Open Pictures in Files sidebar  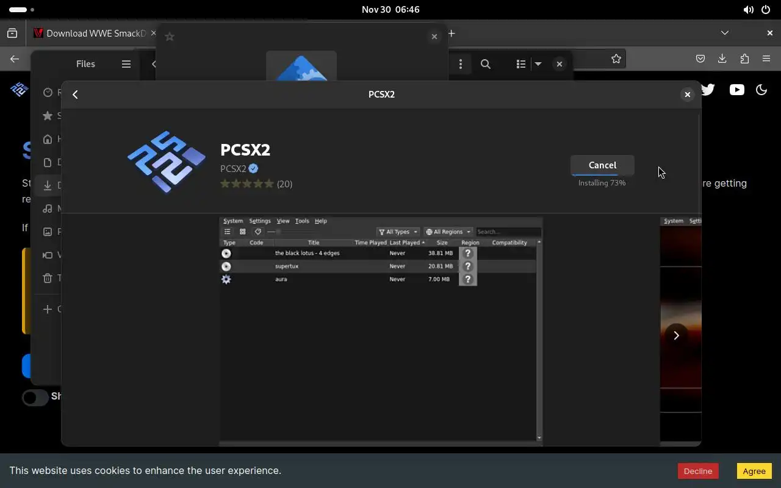click(x=48, y=232)
